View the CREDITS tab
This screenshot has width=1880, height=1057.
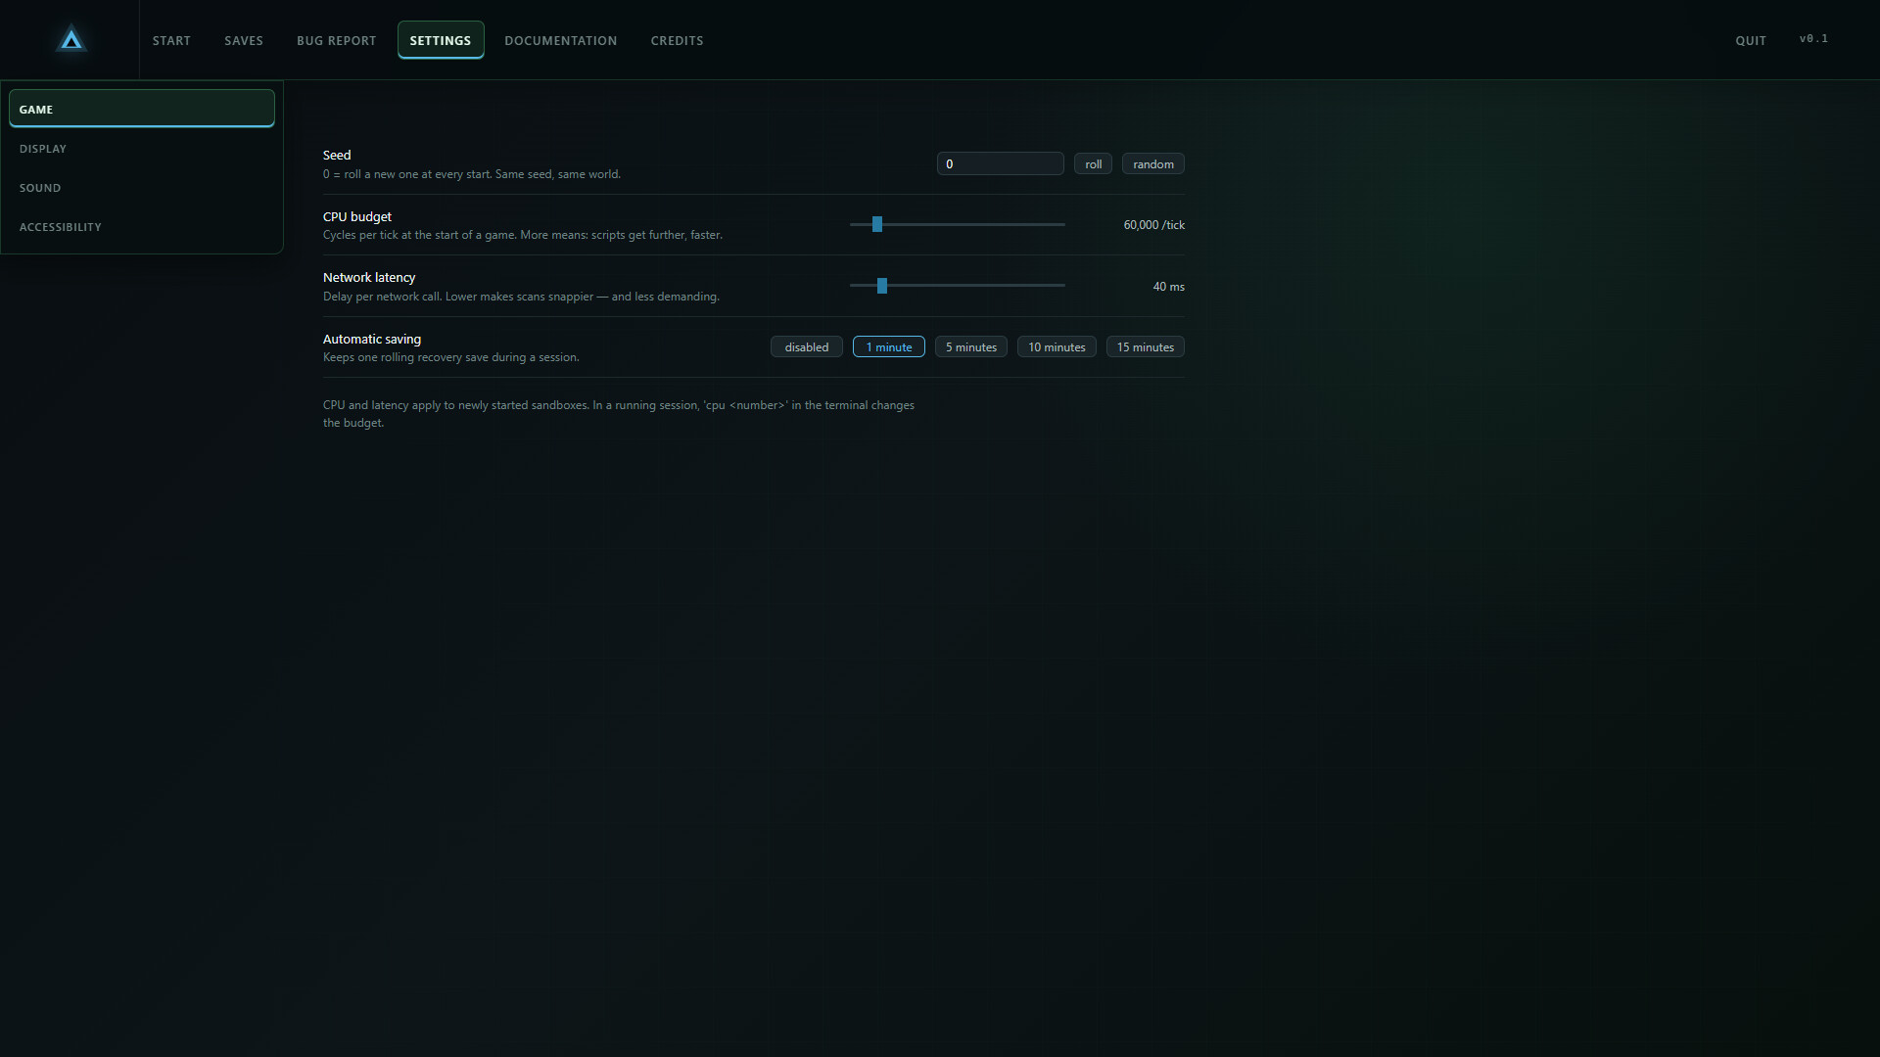(x=677, y=40)
